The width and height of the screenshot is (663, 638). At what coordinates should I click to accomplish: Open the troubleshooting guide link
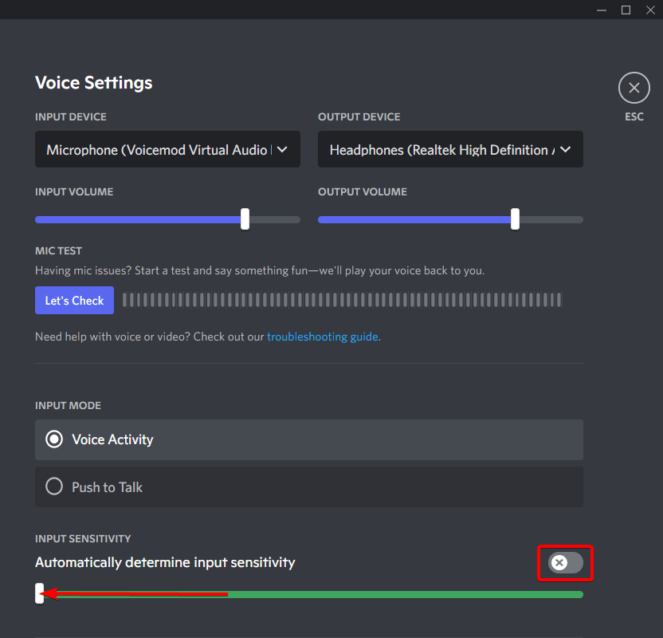(x=323, y=337)
